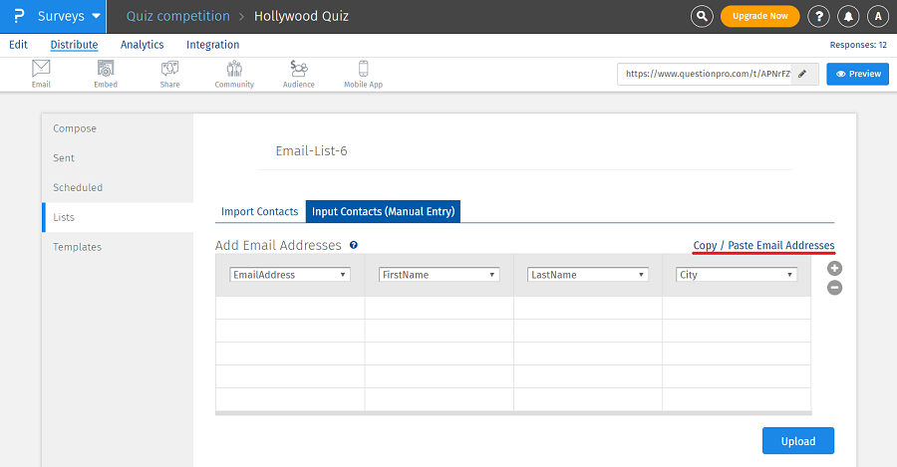
Task: Select Templates in the left sidebar
Action: [77, 247]
